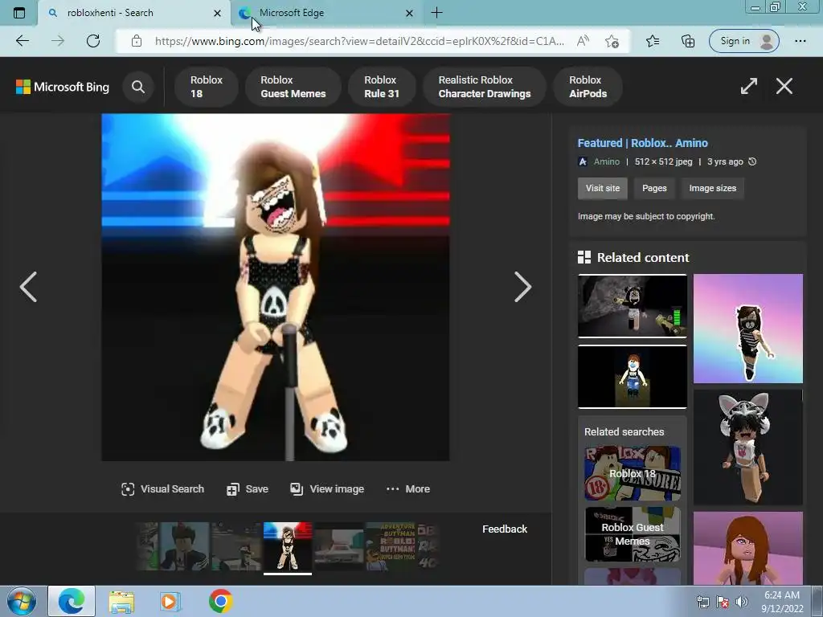View site information lock icon
The image size is (823, 617).
137,41
